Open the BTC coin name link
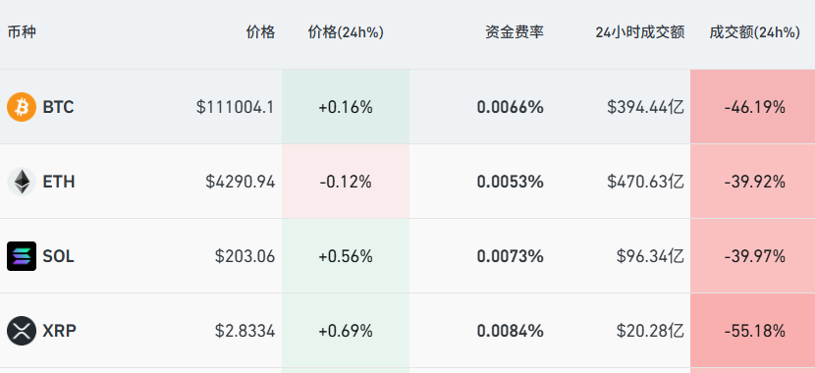The image size is (815, 373). click(58, 108)
